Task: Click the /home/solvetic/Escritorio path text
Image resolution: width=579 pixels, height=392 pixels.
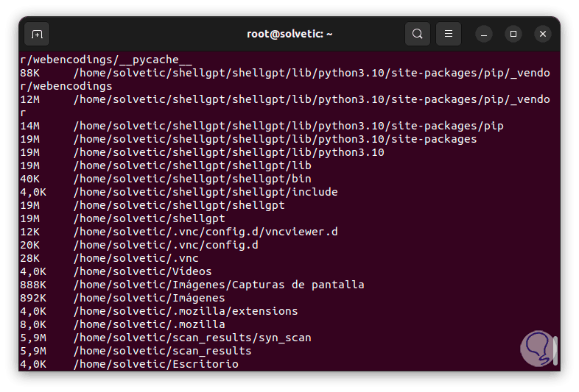Action: (x=155, y=364)
